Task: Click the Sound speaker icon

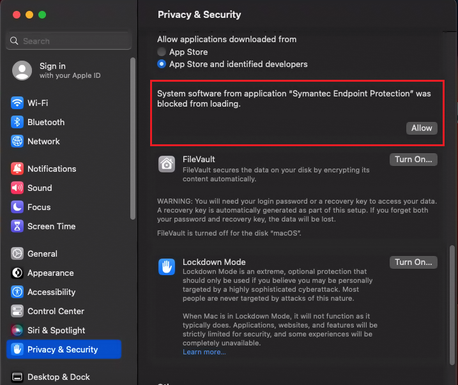Action: pyautogui.click(x=17, y=188)
